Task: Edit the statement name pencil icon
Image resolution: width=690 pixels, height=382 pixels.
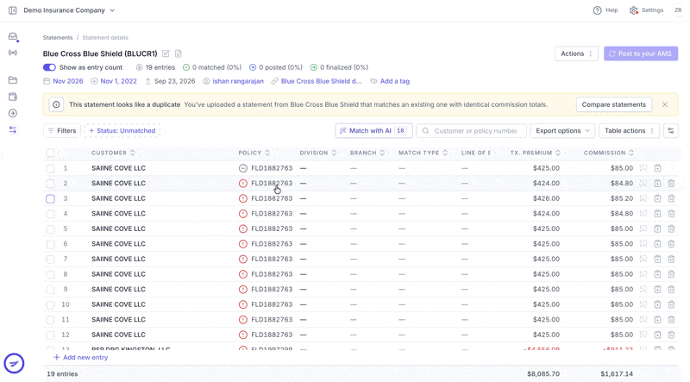Action: [166, 53]
